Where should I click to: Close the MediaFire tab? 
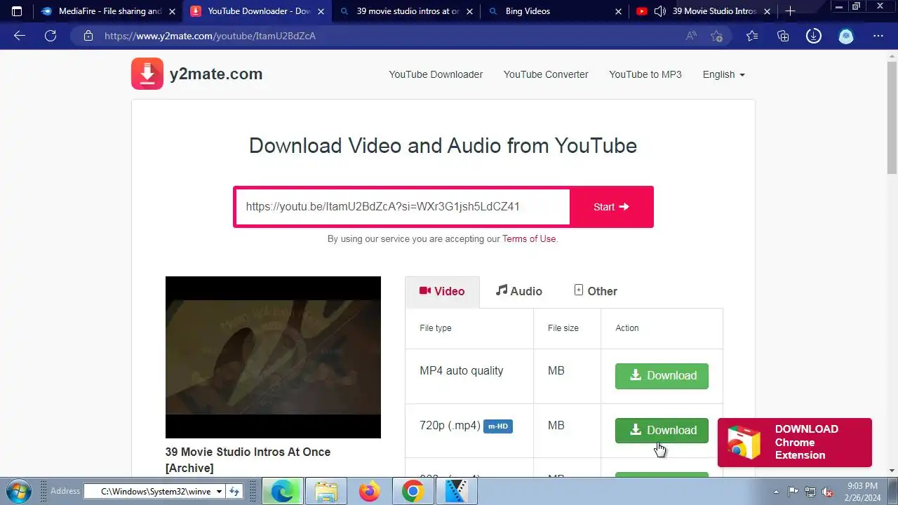click(x=173, y=11)
